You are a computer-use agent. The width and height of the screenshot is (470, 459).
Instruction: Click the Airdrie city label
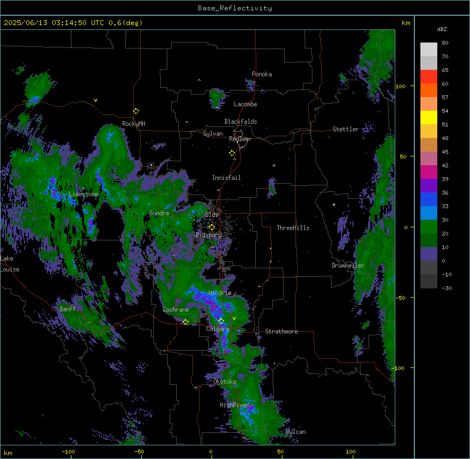(220, 293)
